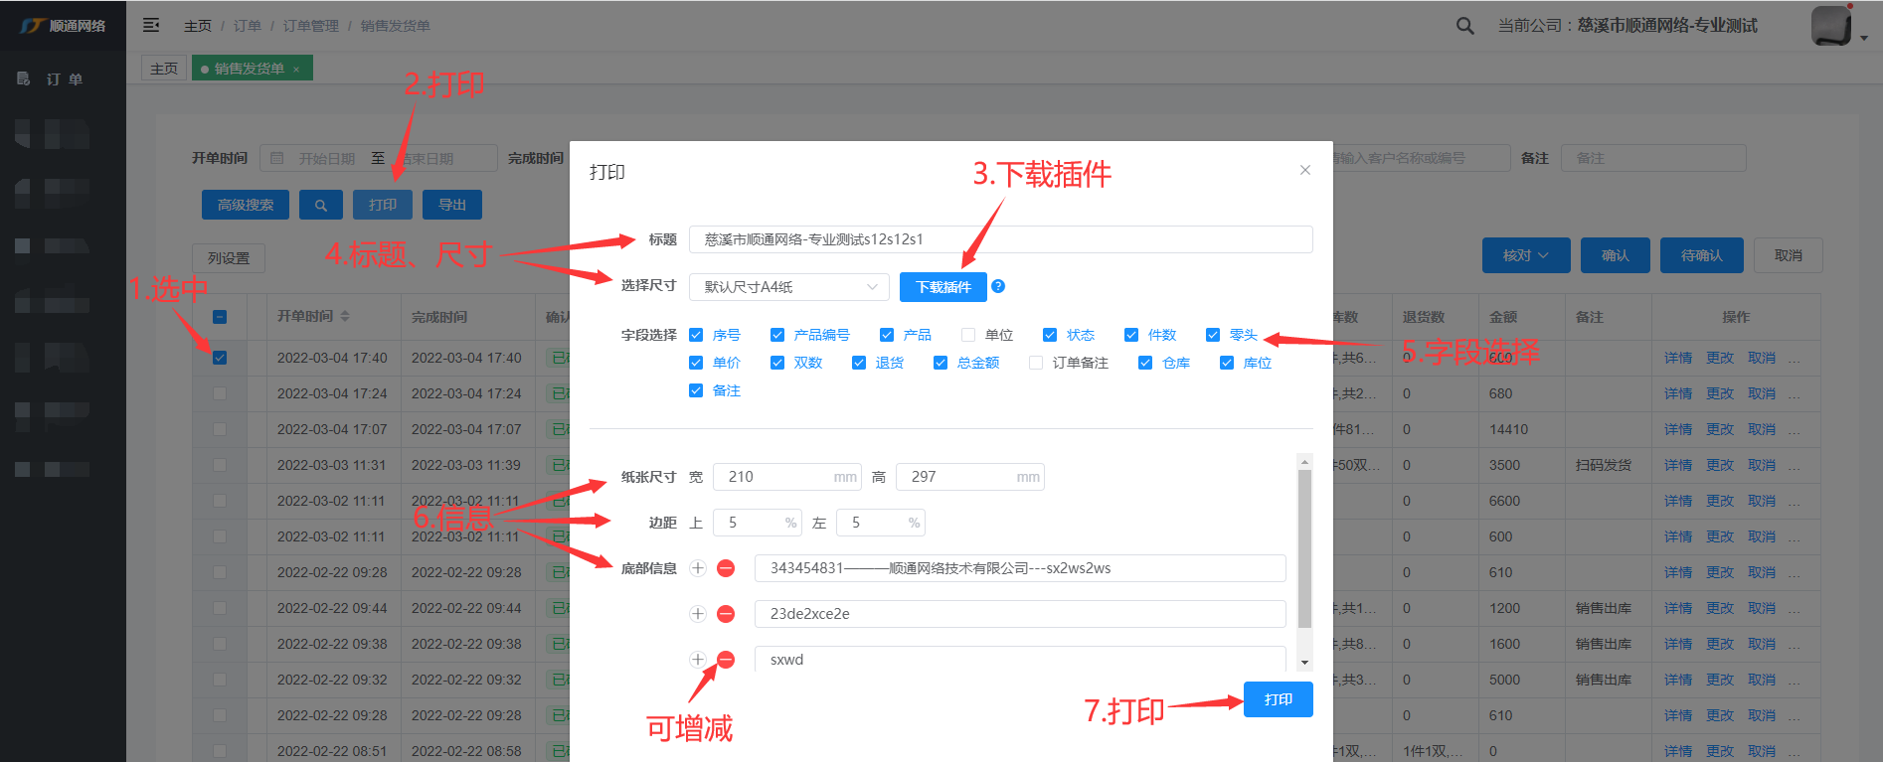Remove the footer line '23de2xce2e' with red minus
Screen dimensions: 1883x762
(x=726, y=614)
